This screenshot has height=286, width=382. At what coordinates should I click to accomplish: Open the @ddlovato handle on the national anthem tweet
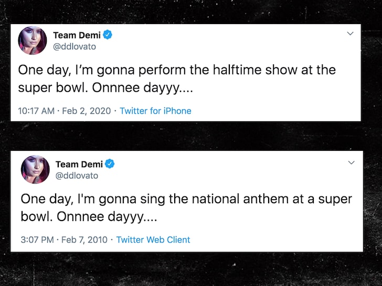77,175
